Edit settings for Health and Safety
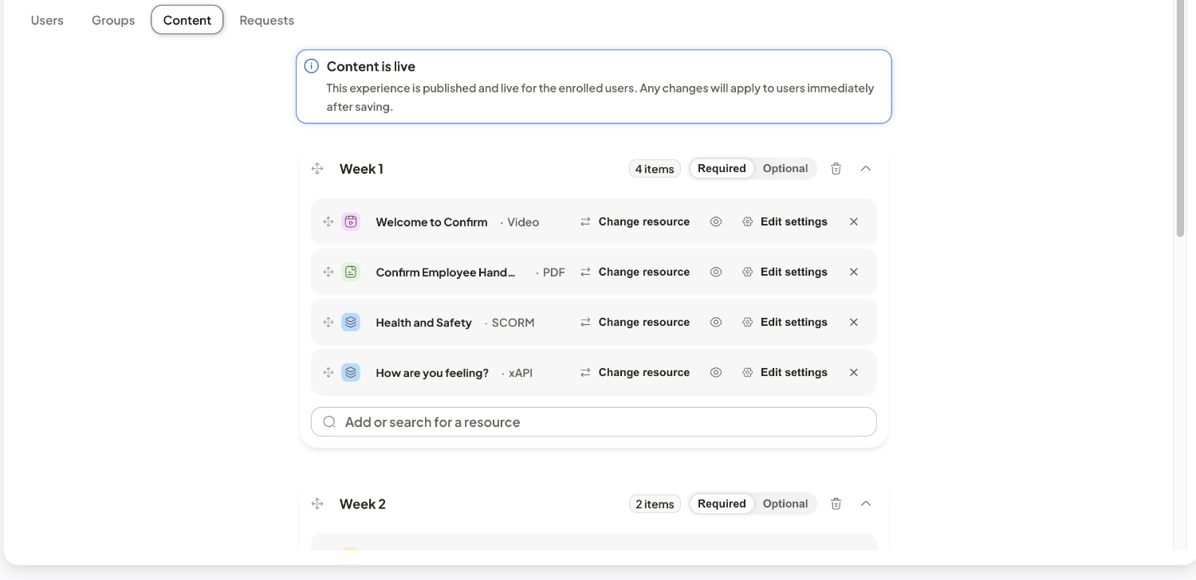The image size is (1196, 580). tap(785, 323)
